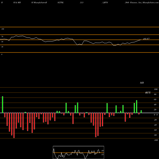159x159 pixels.
Task: Click the MR axis label 80
Action: tap(155, 94)
